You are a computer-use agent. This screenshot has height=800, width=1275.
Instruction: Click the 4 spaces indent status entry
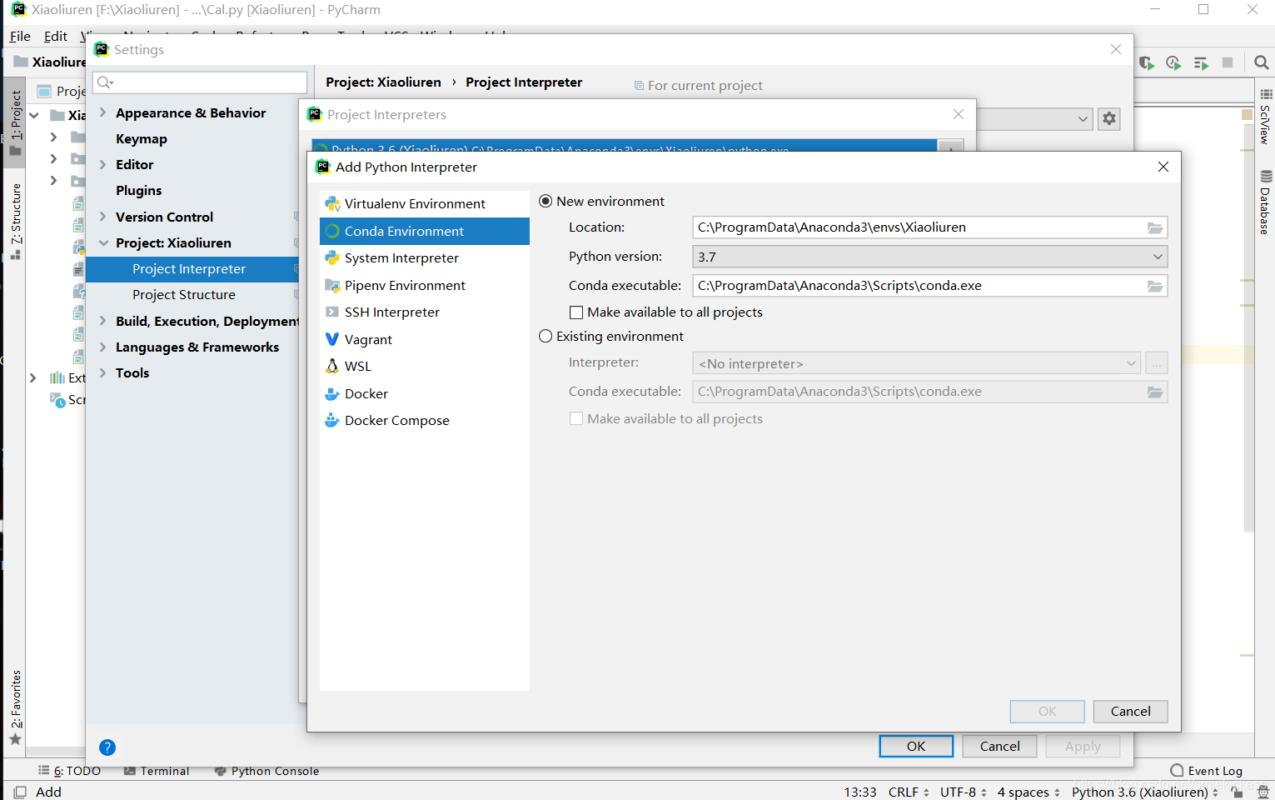click(1028, 792)
